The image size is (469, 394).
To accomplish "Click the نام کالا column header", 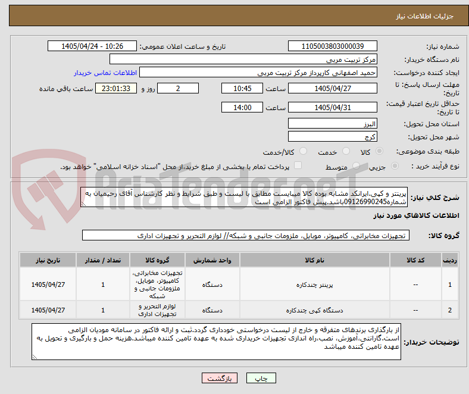I will [314, 260].
